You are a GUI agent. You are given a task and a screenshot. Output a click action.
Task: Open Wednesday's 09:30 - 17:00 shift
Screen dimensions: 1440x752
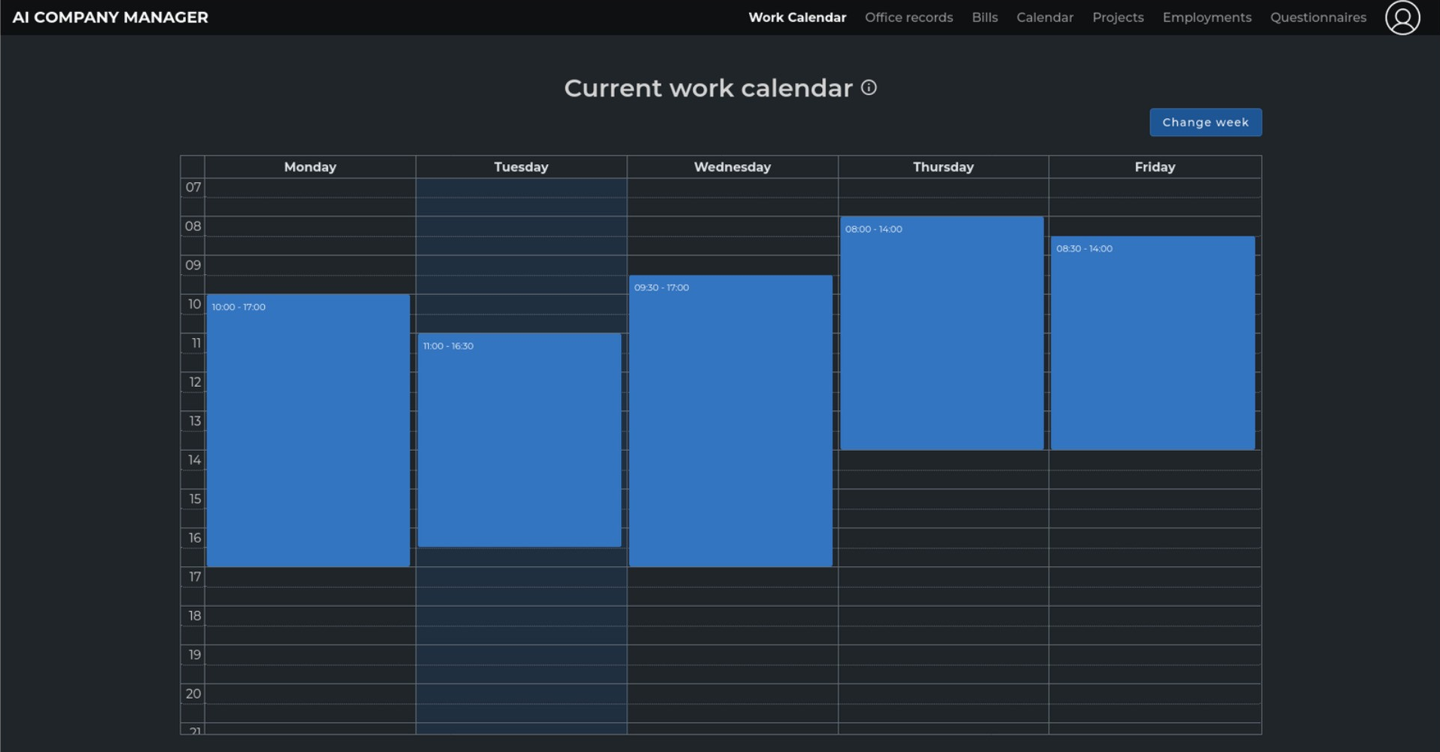pos(730,420)
